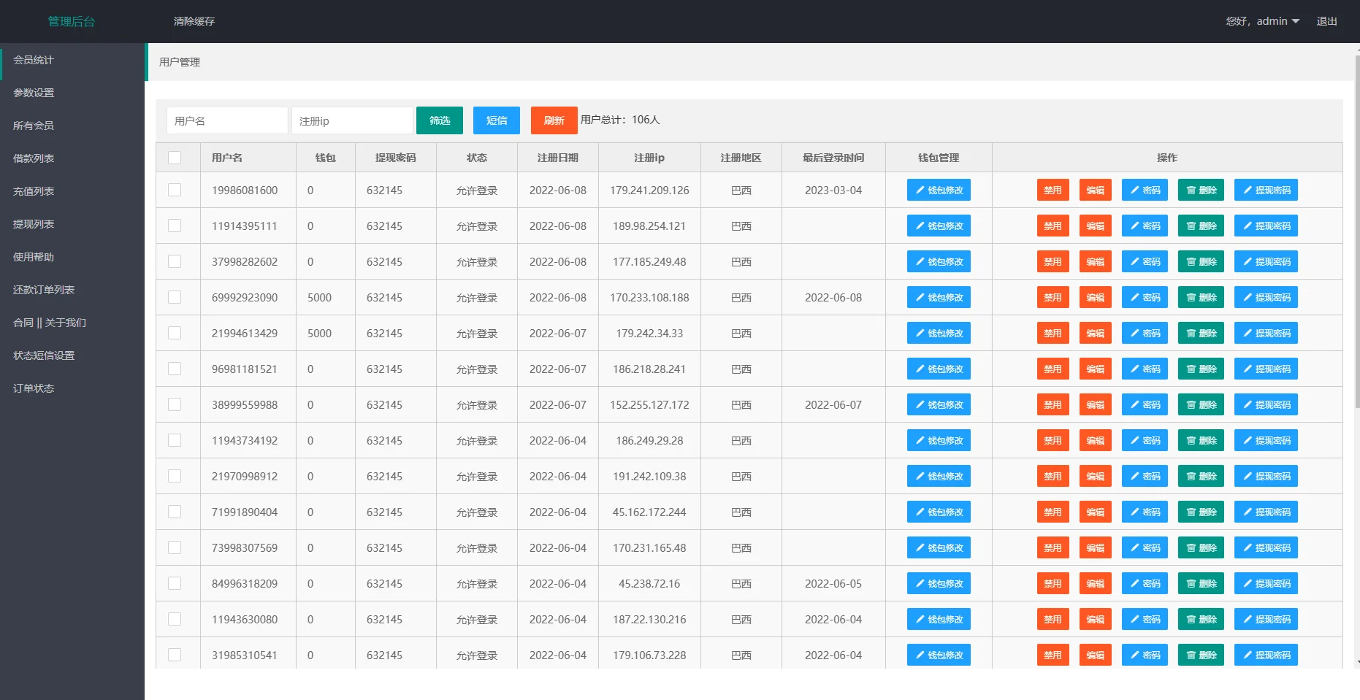Click 清除缓存 in the top bar
Screen dimensions: 1360x700
point(194,21)
